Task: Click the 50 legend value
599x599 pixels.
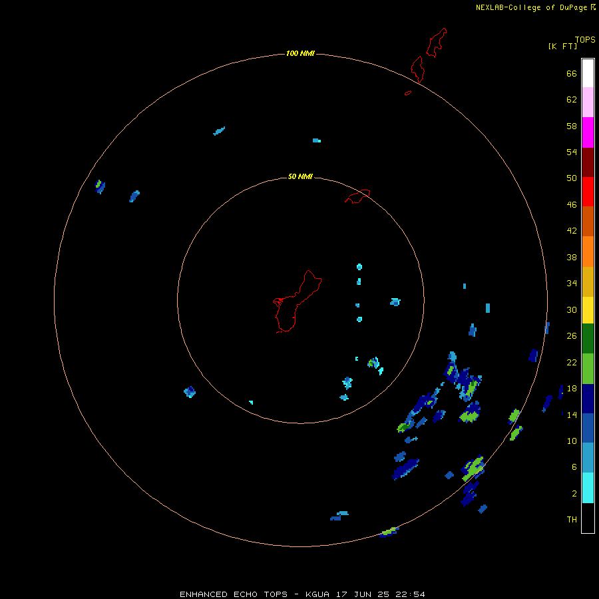Action: click(x=572, y=178)
